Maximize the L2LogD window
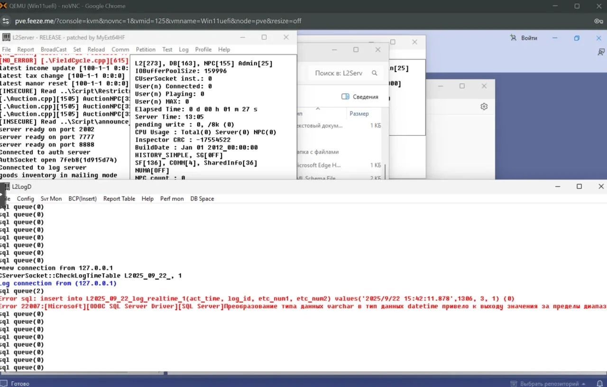607x387 pixels. pyautogui.click(x=579, y=186)
